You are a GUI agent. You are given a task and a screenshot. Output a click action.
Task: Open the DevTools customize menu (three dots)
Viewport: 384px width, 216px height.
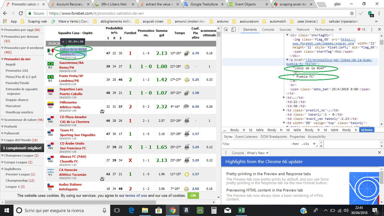pyautogui.click(x=371, y=29)
